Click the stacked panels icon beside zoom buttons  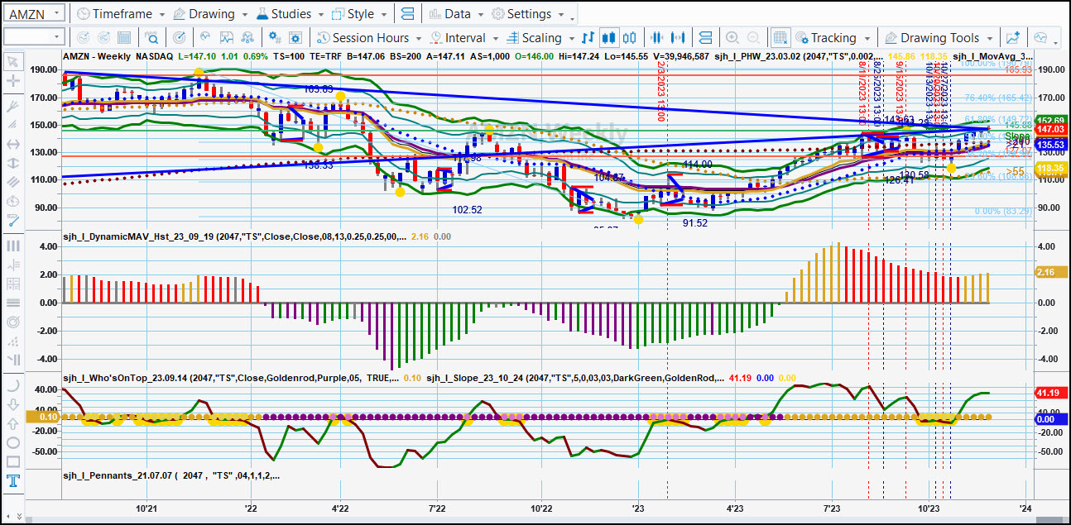click(706, 37)
